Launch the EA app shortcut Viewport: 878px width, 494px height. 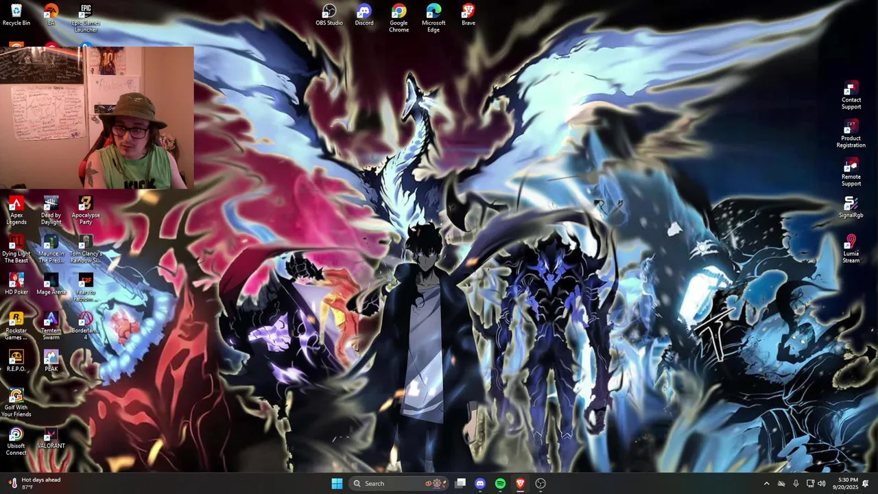click(x=51, y=15)
